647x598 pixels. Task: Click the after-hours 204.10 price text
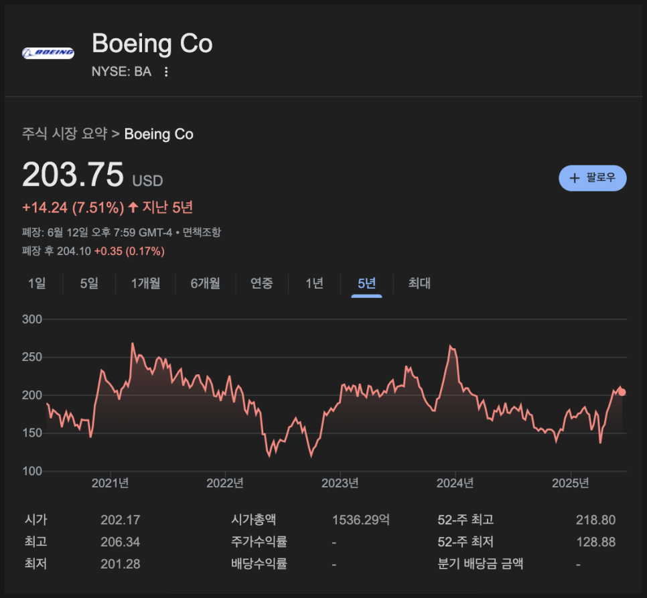[x=74, y=251]
